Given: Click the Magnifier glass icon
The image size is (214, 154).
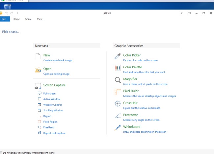Looking at the screenshot, I should (x=118, y=80).
